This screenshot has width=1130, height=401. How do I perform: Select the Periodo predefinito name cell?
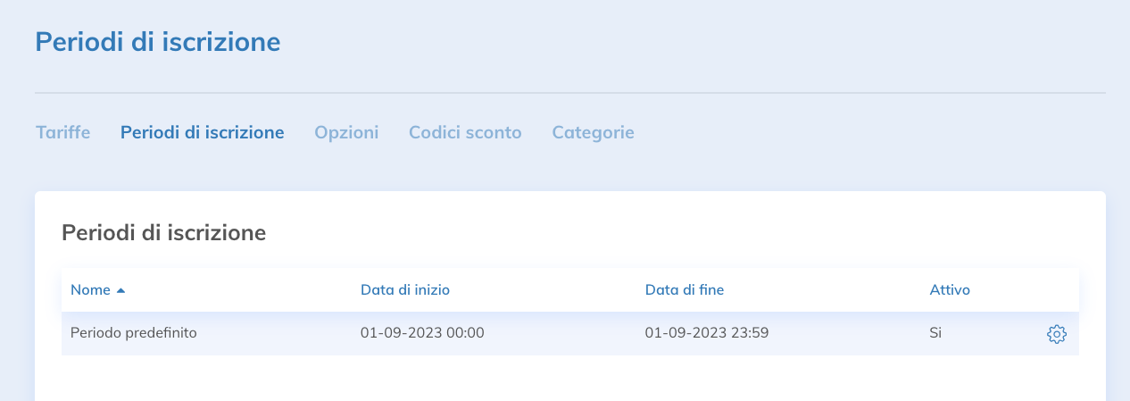pos(134,333)
